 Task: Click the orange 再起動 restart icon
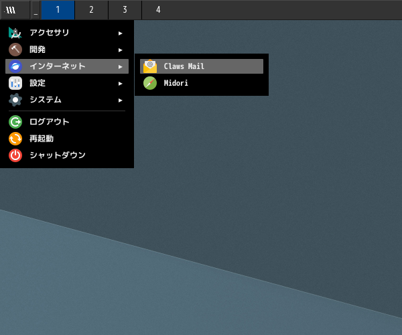tap(15, 139)
